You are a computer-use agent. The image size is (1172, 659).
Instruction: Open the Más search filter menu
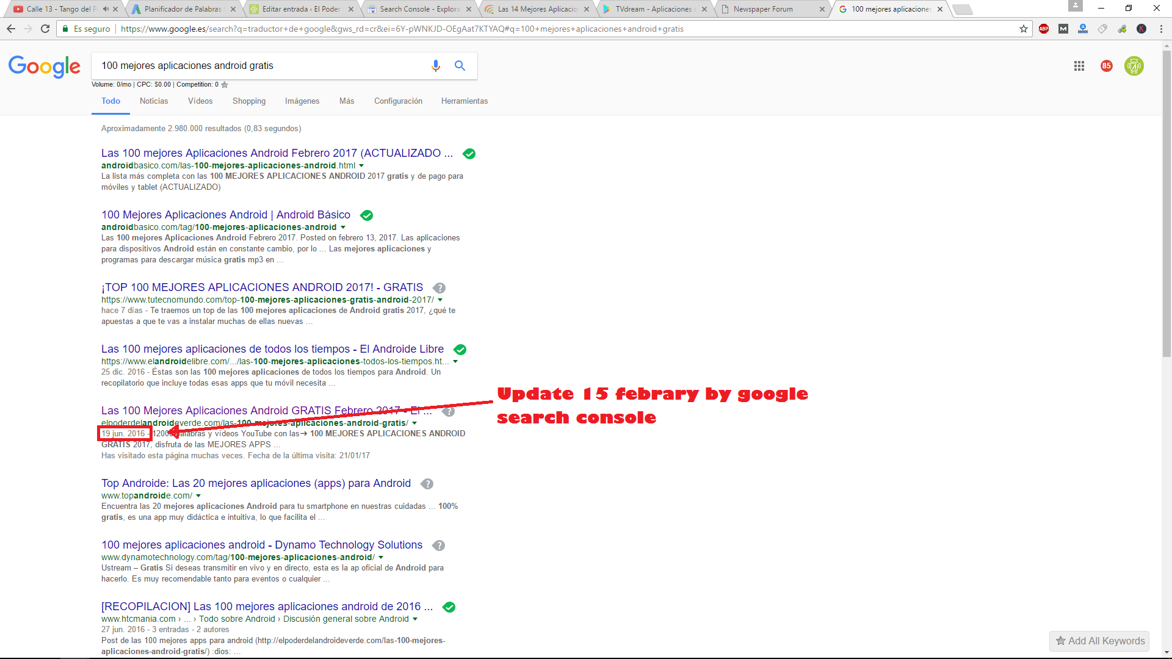tap(347, 101)
